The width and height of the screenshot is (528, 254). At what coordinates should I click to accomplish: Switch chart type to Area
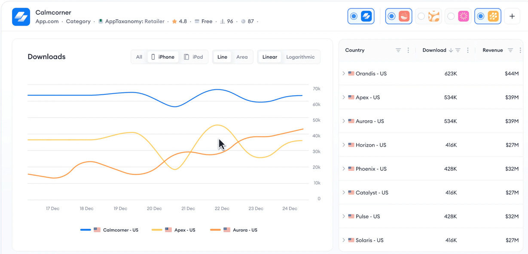242,57
